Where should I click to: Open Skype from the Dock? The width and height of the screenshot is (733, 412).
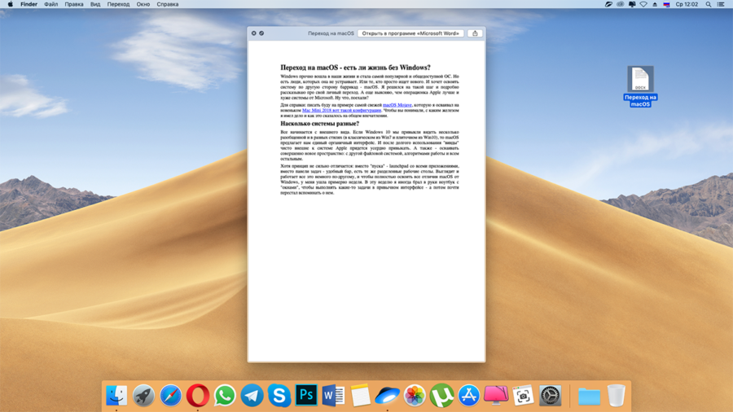pyautogui.click(x=279, y=396)
